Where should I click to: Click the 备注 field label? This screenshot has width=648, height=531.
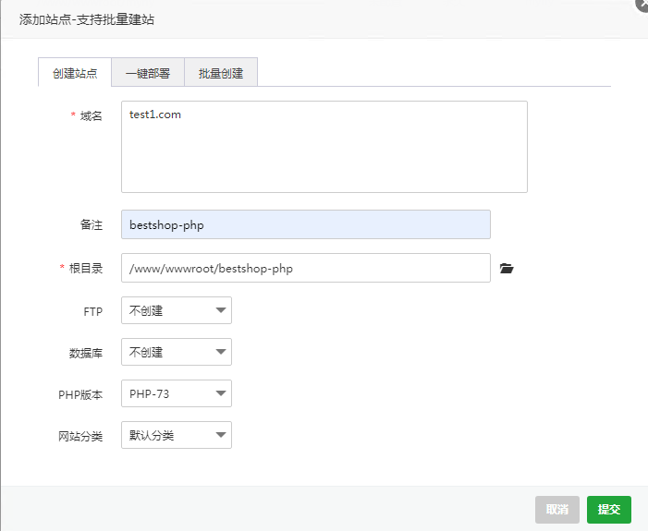point(91,225)
